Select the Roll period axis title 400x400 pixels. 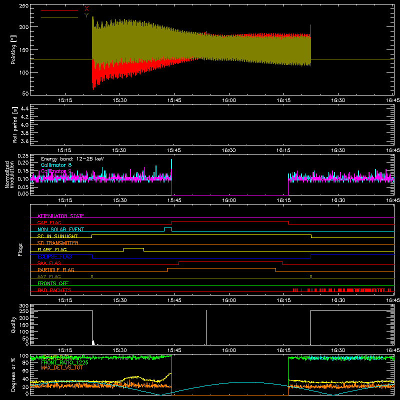(x=15, y=124)
